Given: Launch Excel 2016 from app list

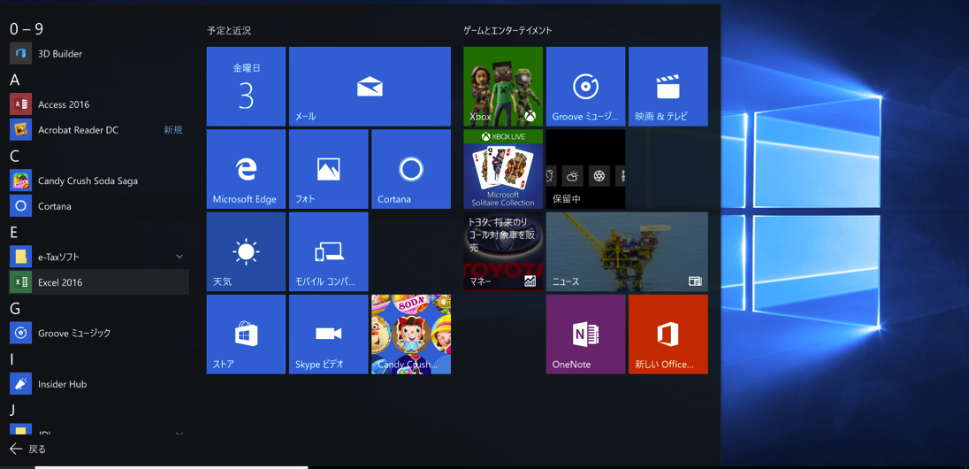Looking at the screenshot, I should pyautogui.click(x=99, y=282).
